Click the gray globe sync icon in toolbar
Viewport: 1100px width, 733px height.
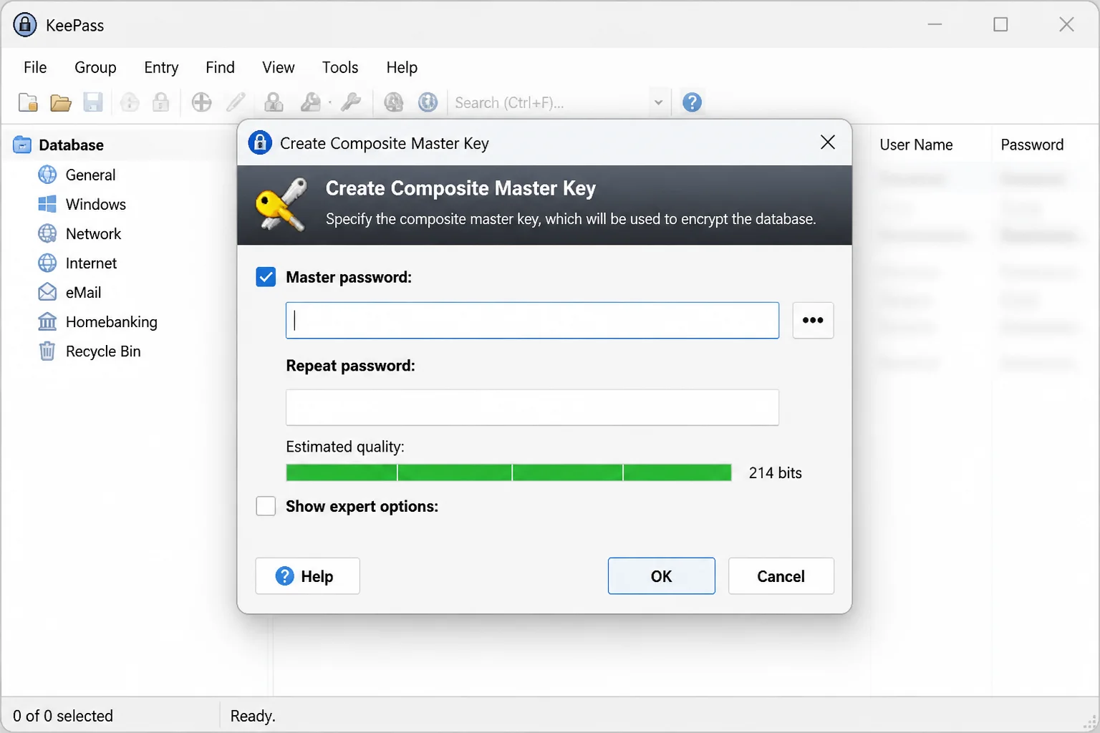[394, 102]
